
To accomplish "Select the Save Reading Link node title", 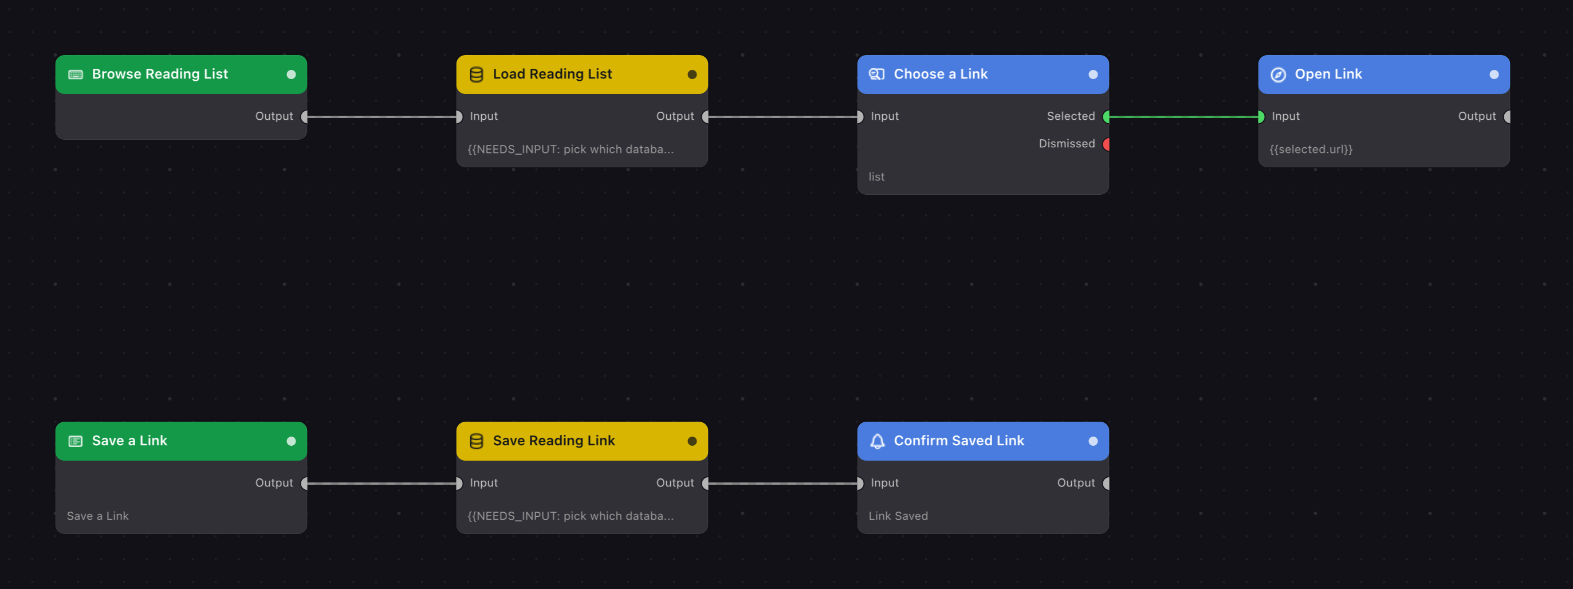I will [x=554, y=441].
